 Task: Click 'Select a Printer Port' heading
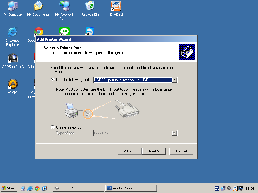point(62,48)
